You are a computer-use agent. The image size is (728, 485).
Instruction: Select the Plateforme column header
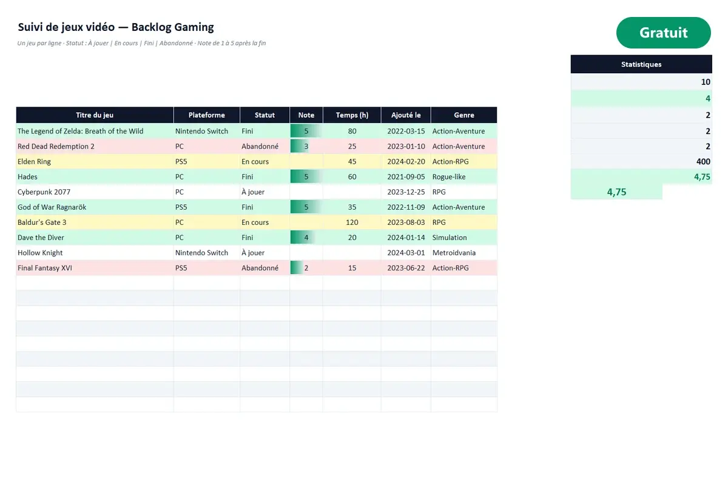(x=207, y=115)
